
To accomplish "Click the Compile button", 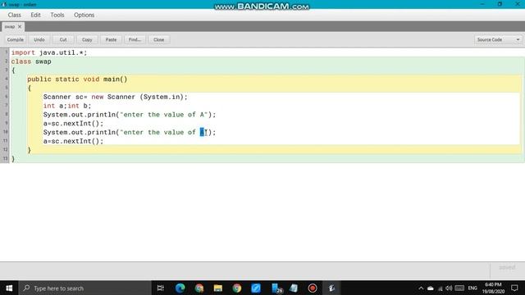I will (x=16, y=39).
